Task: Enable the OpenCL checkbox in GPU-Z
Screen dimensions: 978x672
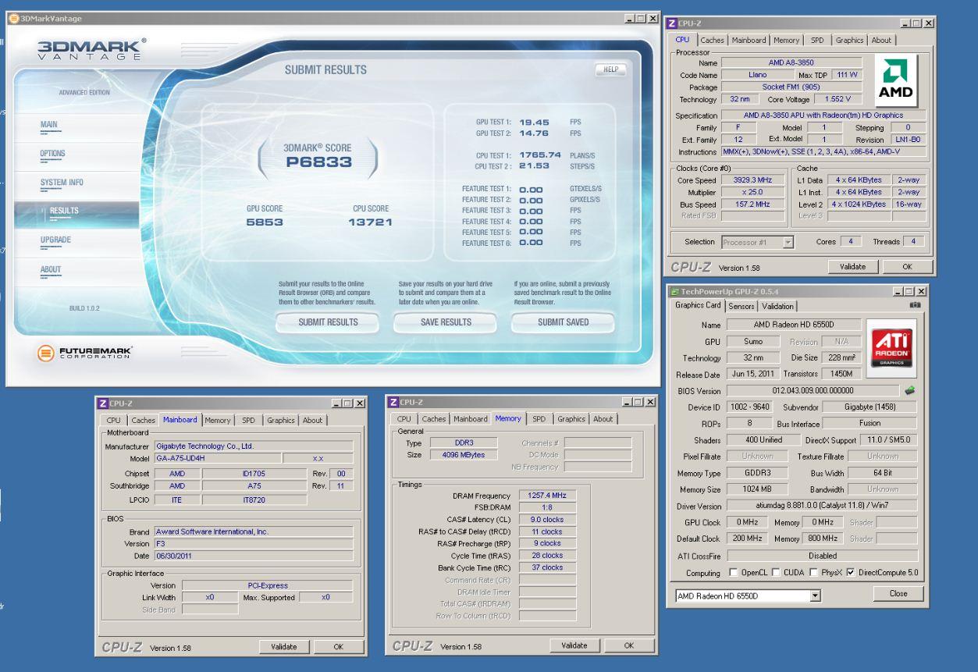Action: coord(733,572)
